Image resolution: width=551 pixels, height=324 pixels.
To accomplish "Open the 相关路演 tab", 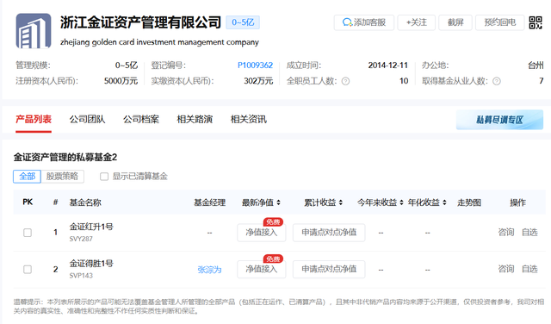I will click(195, 119).
